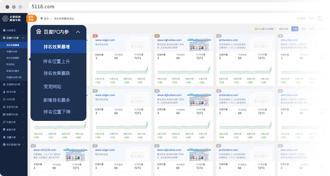330x176 pixels.
Task: Choose 排名位置下降 in the enlarged panel
Action: pos(57,112)
